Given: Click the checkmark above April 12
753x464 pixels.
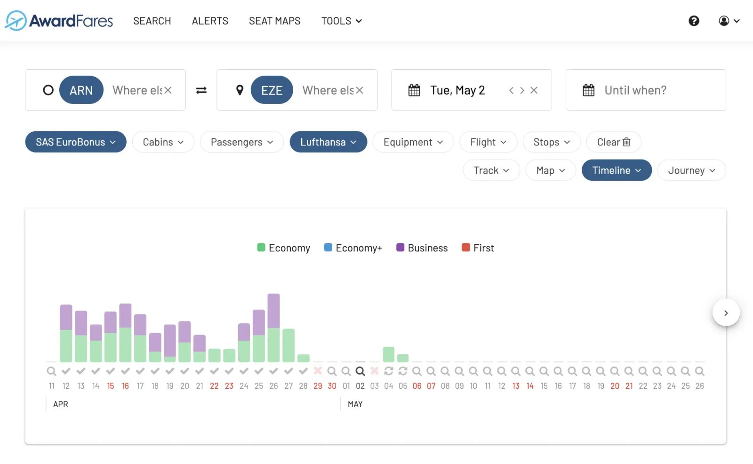Looking at the screenshot, I should pyautogui.click(x=66, y=371).
